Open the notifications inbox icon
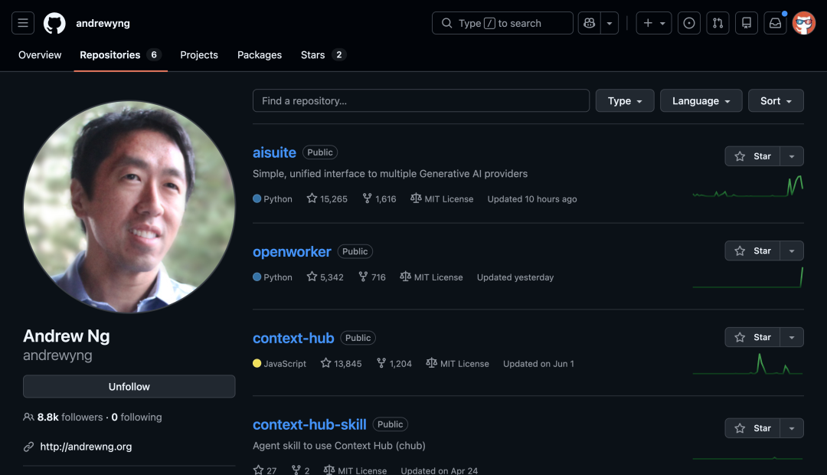The height and width of the screenshot is (475, 827). point(775,23)
